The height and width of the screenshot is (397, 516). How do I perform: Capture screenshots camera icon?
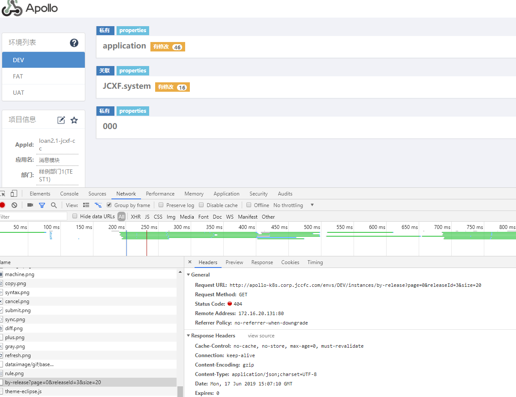pos(30,205)
